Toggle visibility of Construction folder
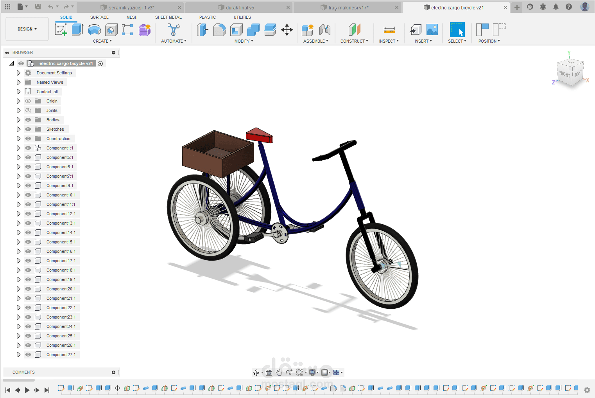Image resolution: width=595 pixels, height=398 pixels. pos(28,139)
